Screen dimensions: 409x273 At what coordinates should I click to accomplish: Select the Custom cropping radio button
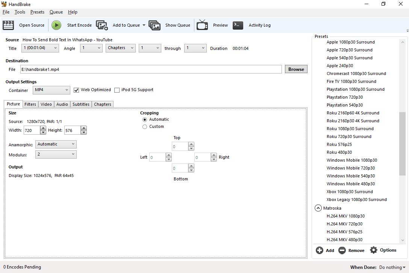pyautogui.click(x=145, y=127)
